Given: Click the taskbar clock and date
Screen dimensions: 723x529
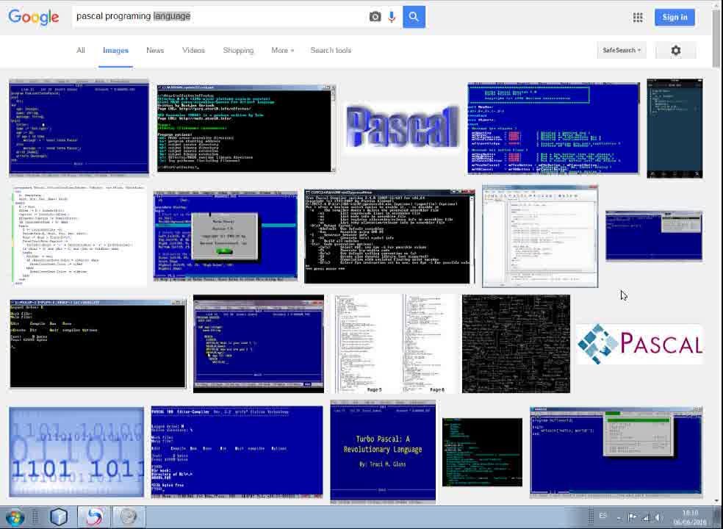Looking at the screenshot, I should 690,517.
